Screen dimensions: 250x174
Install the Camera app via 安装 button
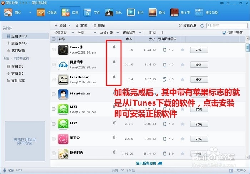[x=199, y=50]
